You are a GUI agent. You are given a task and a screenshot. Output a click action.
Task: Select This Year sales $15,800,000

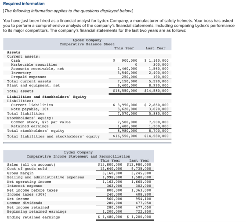(x=110, y=164)
